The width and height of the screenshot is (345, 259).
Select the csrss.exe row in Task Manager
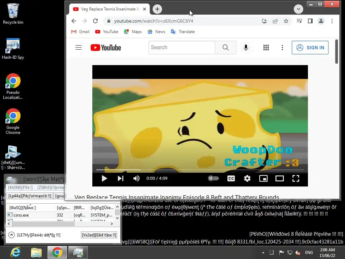pos(61,215)
